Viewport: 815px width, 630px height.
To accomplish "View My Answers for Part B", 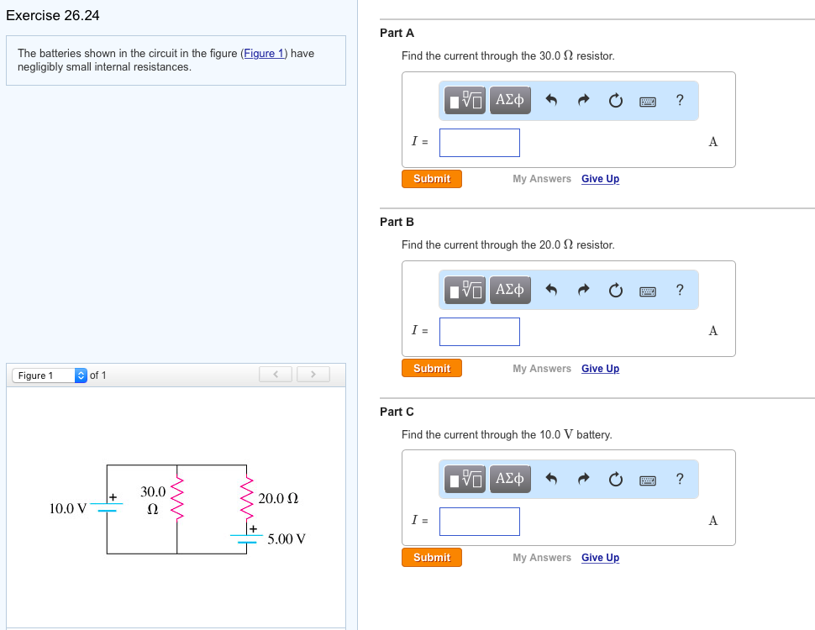I will click(x=541, y=368).
